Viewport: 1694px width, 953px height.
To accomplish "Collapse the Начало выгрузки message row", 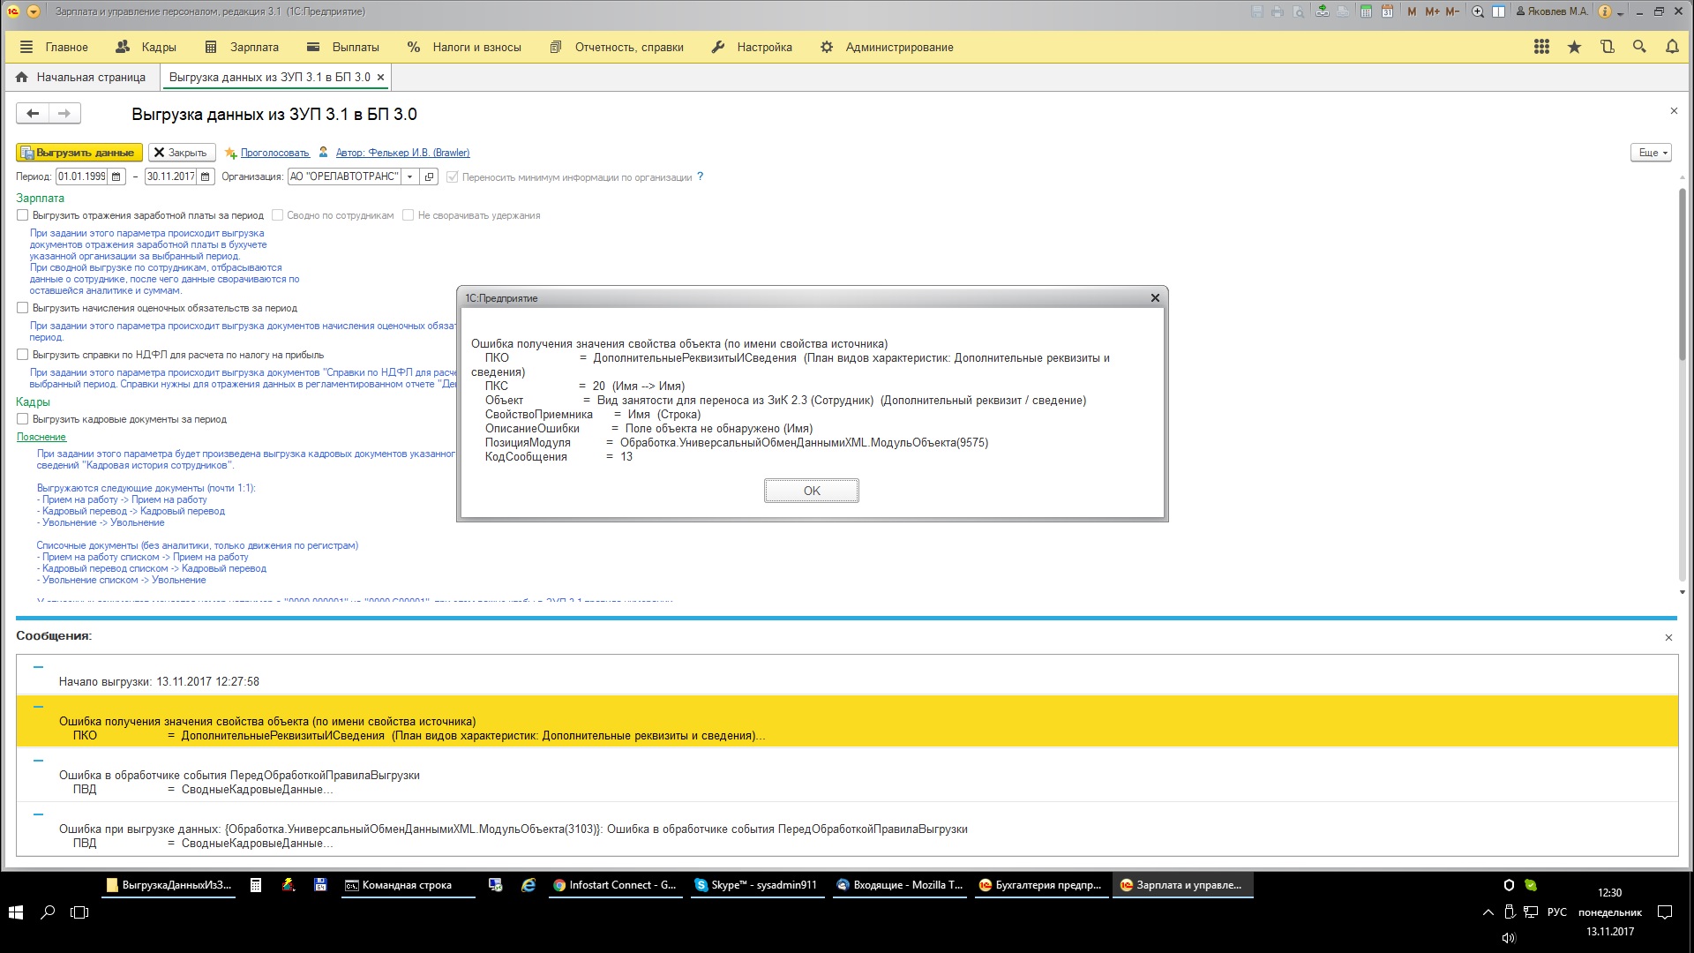I will [38, 667].
